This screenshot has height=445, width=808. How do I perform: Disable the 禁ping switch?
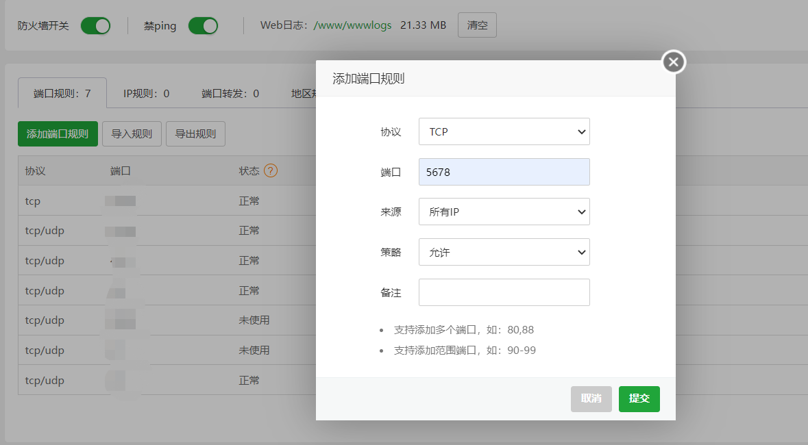pyautogui.click(x=203, y=26)
